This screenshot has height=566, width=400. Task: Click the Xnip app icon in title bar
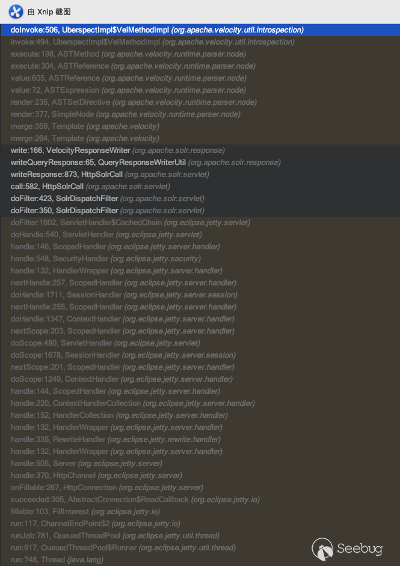point(16,11)
